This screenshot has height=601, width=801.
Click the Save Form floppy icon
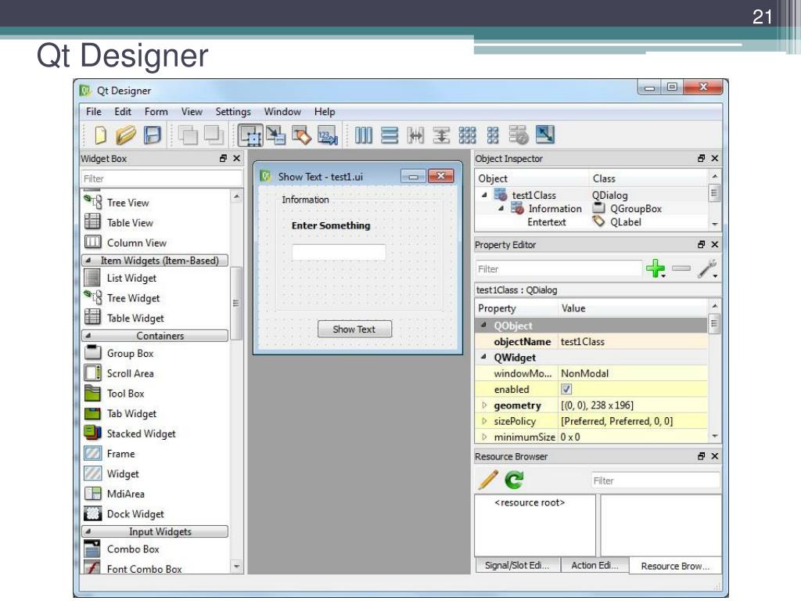[153, 135]
